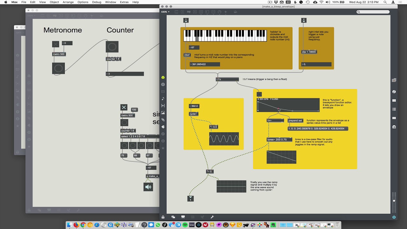Select the 391.995422 float box
This screenshot has width=407, height=229.
click(205, 64)
